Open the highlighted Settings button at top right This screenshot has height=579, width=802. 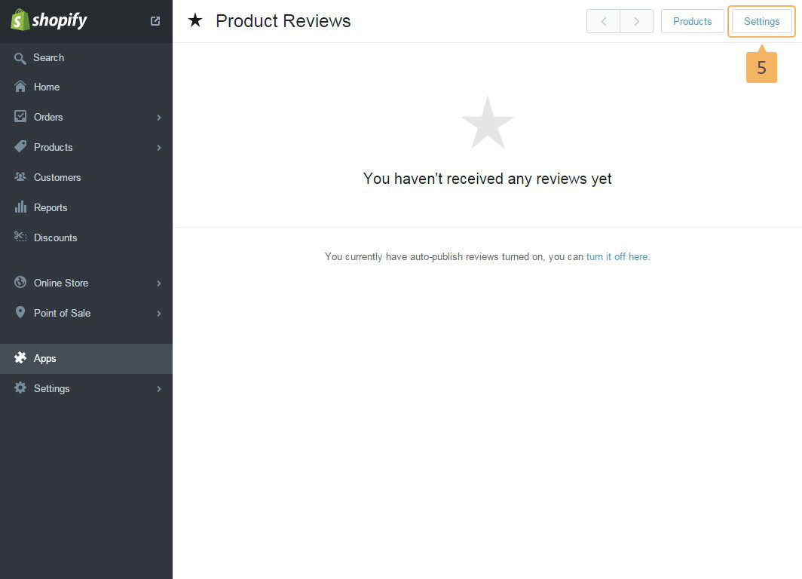[x=761, y=21]
